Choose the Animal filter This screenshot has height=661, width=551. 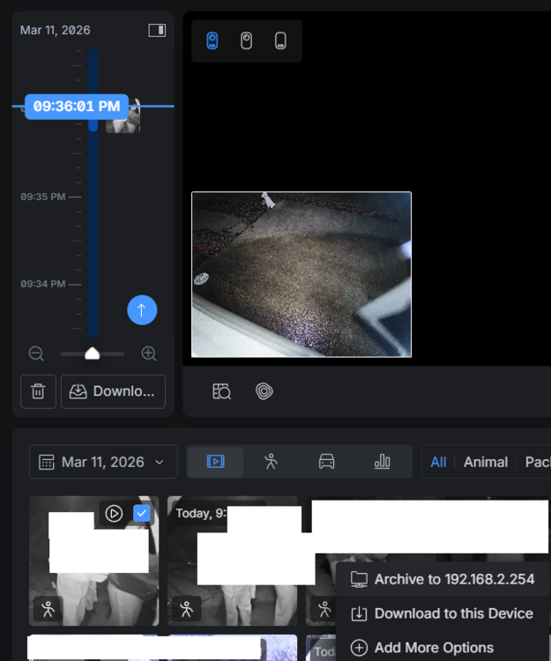(x=486, y=462)
